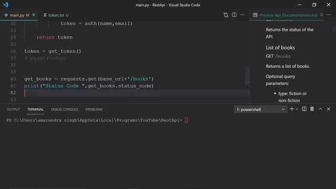Click line number 40 in gutter
The width and height of the screenshot is (336, 189).
pyautogui.click(x=13, y=79)
